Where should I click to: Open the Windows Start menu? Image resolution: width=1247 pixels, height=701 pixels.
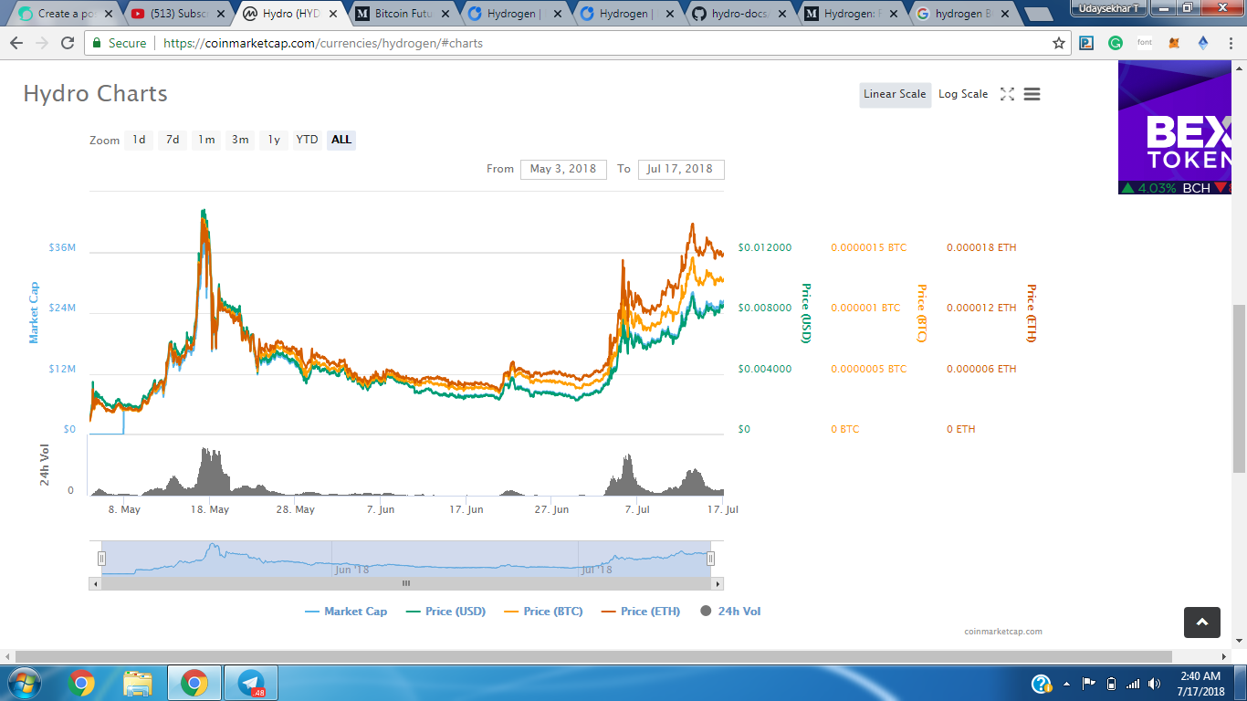pyautogui.click(x=25, y=683)
